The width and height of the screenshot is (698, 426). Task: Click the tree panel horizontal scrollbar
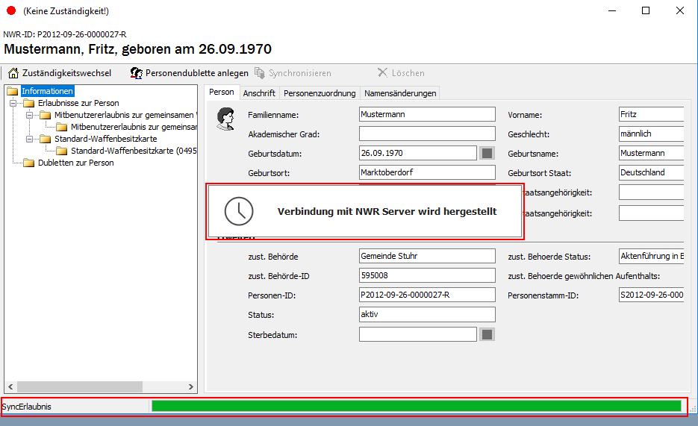[100, 386]
